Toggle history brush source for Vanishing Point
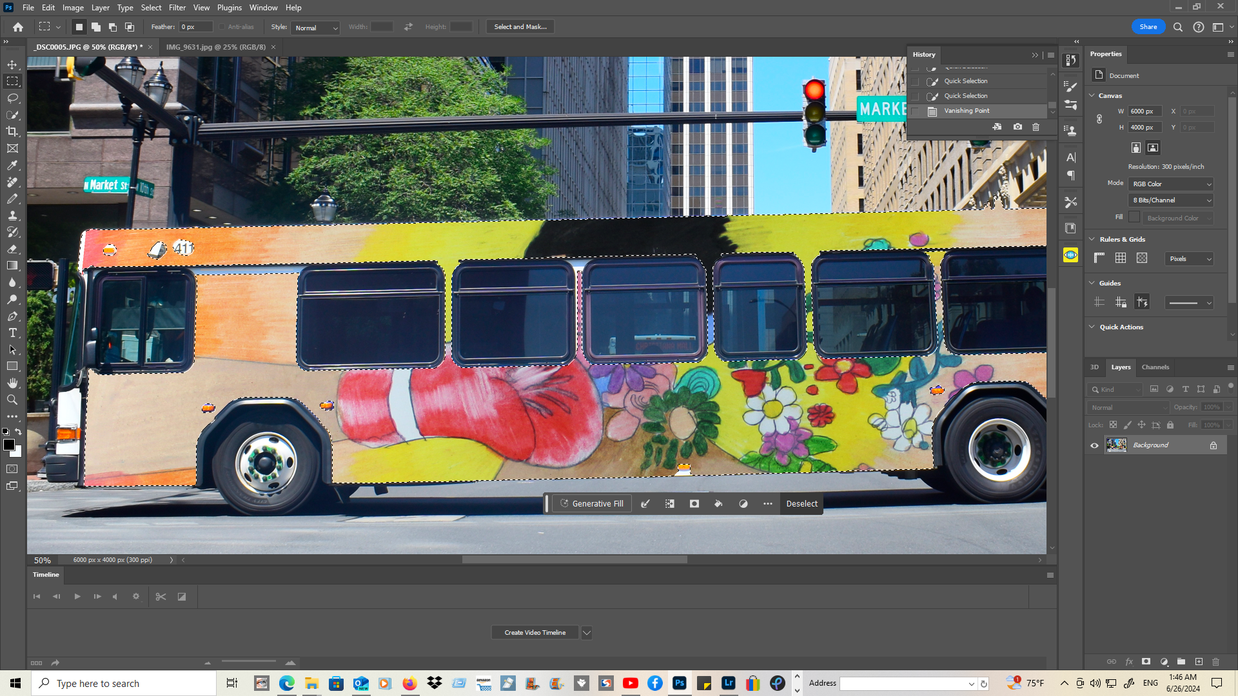This screenshot has width=1238, height=696. (x=915, y=111)
